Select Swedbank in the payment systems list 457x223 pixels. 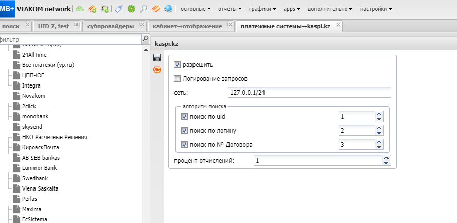(35, 178)
